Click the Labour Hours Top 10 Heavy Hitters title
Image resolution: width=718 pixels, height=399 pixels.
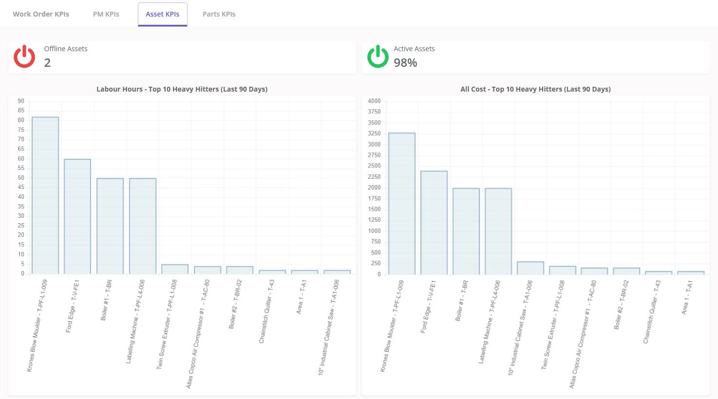pos(182,89)
